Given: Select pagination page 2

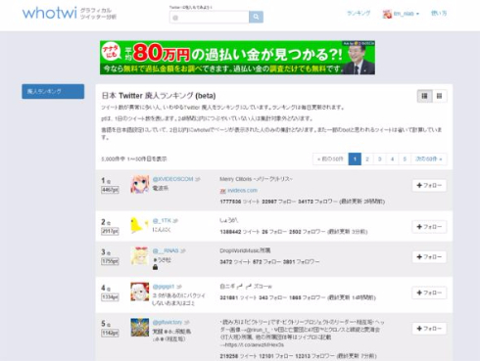Looking at the screenshot, I should [x=367, y=159].
